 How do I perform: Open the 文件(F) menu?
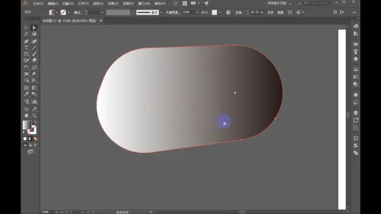[x=38, y=3]
